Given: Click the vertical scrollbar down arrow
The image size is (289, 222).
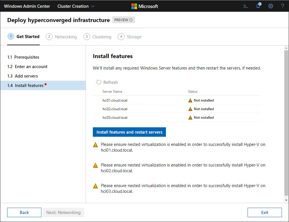Looking at the screenshot, I should (286, 200).
